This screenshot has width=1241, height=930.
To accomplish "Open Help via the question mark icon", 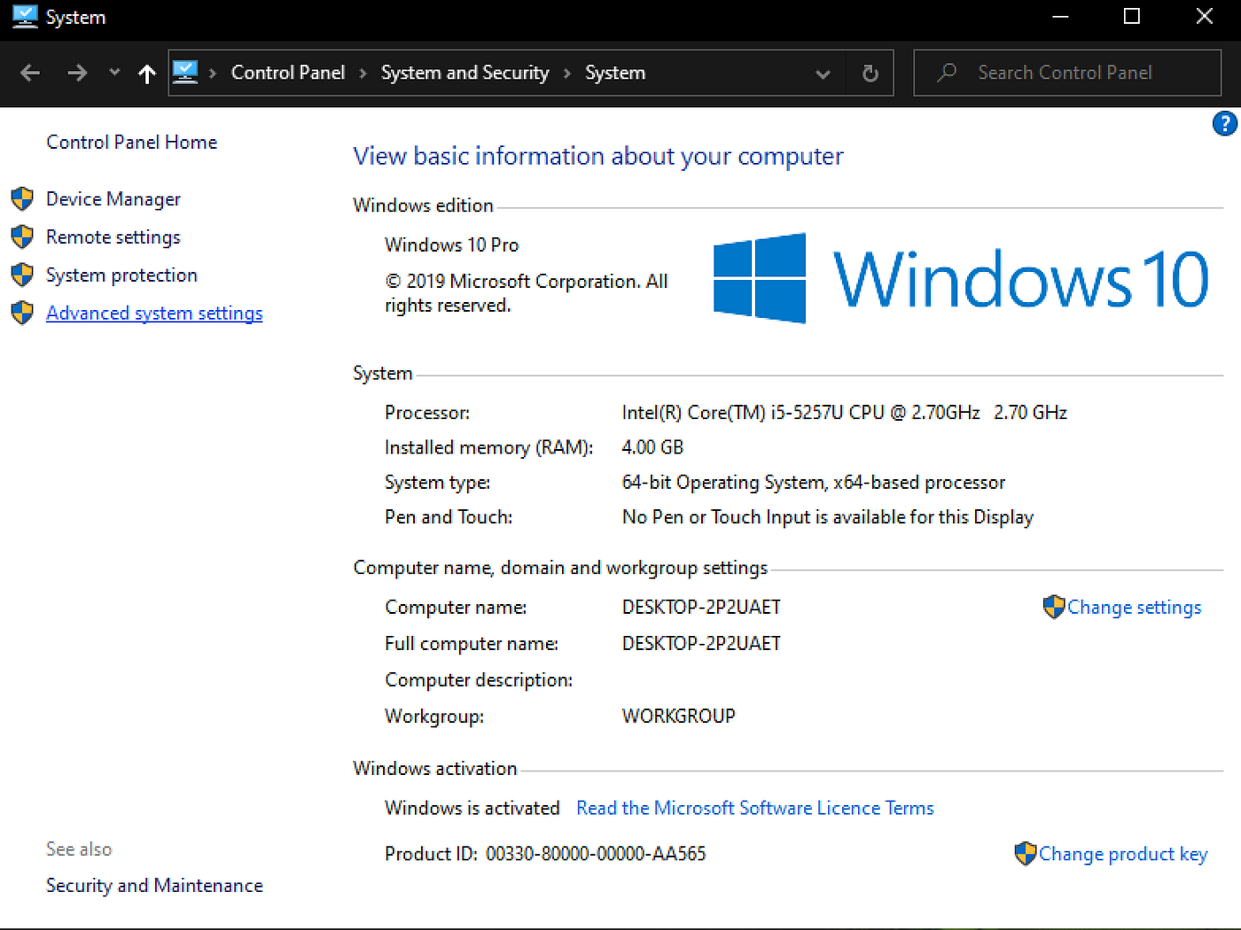I will pyautogui.click(x=1225, y=124).
